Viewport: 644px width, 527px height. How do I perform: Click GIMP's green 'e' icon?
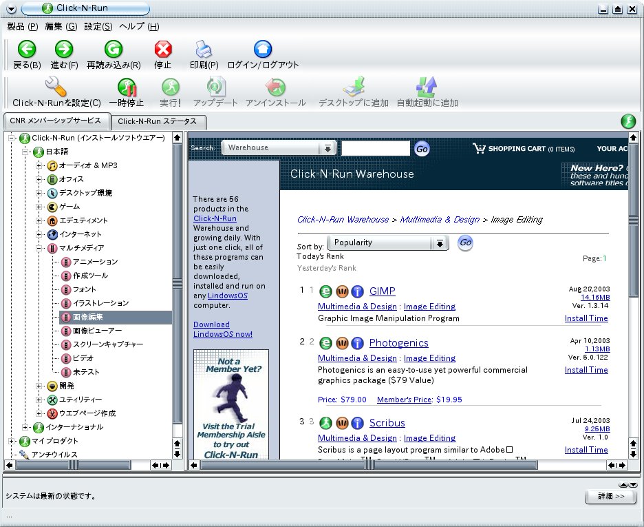click(325, 291)
